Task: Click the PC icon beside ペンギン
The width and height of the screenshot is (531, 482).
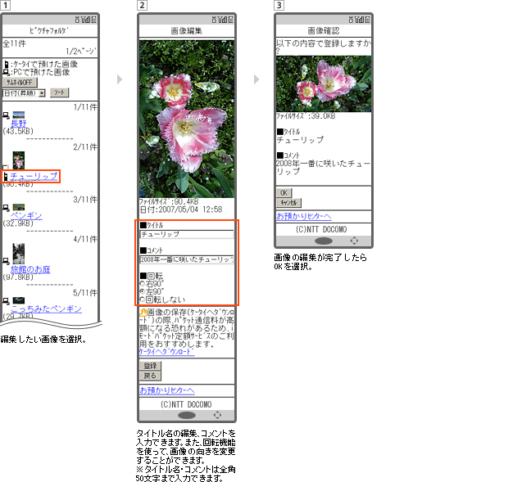Action: pyautogui.click(x=6, y=207)
